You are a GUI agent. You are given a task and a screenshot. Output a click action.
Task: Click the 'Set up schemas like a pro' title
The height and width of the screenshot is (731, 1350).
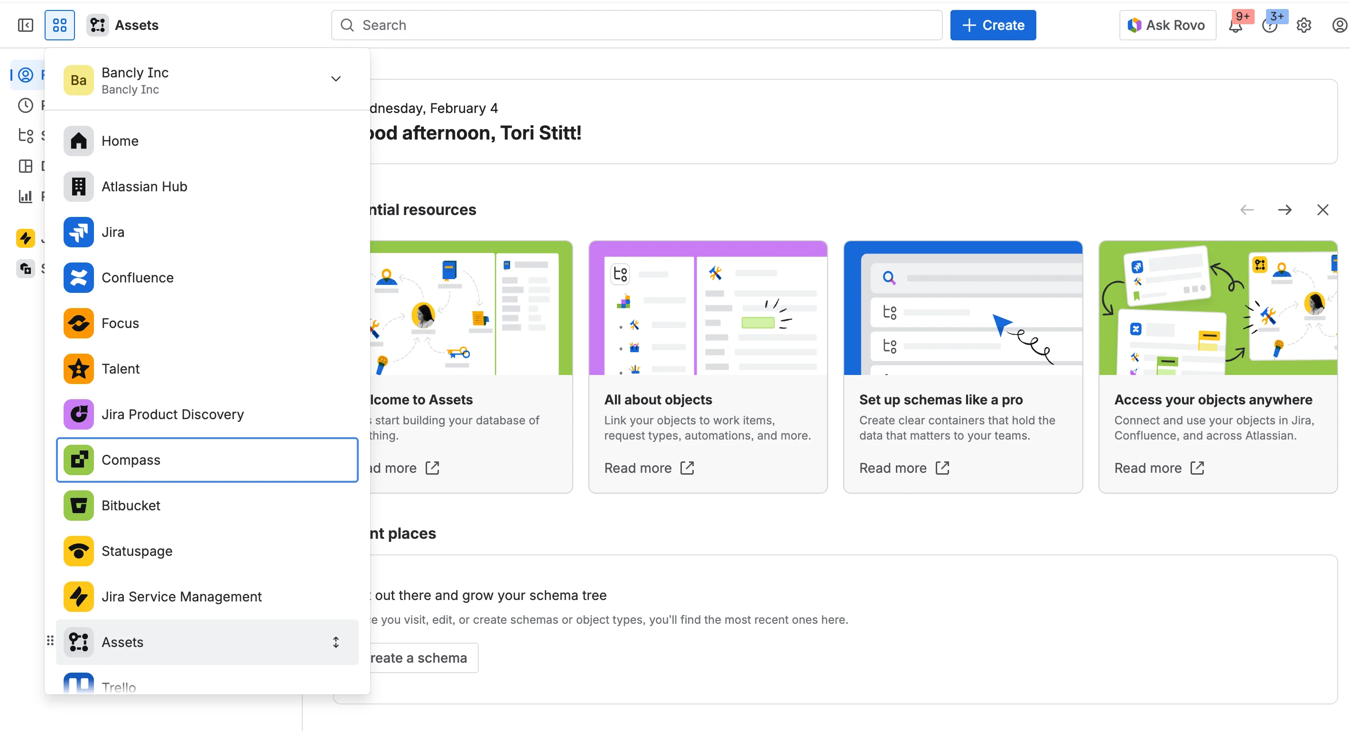tap(941, 400)
